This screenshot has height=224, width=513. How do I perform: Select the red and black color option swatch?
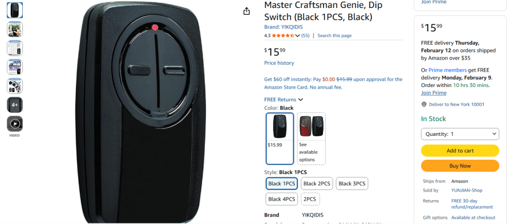[x=311, y=138]
